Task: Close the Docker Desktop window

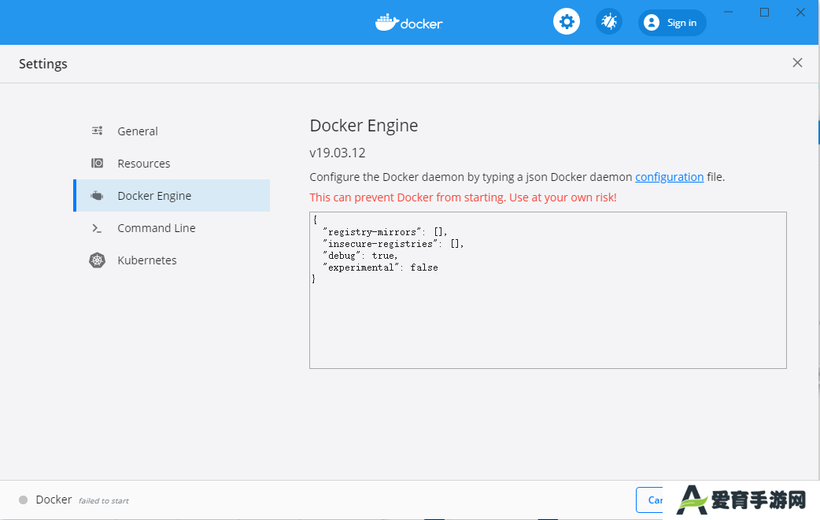Action: point(800,12)
